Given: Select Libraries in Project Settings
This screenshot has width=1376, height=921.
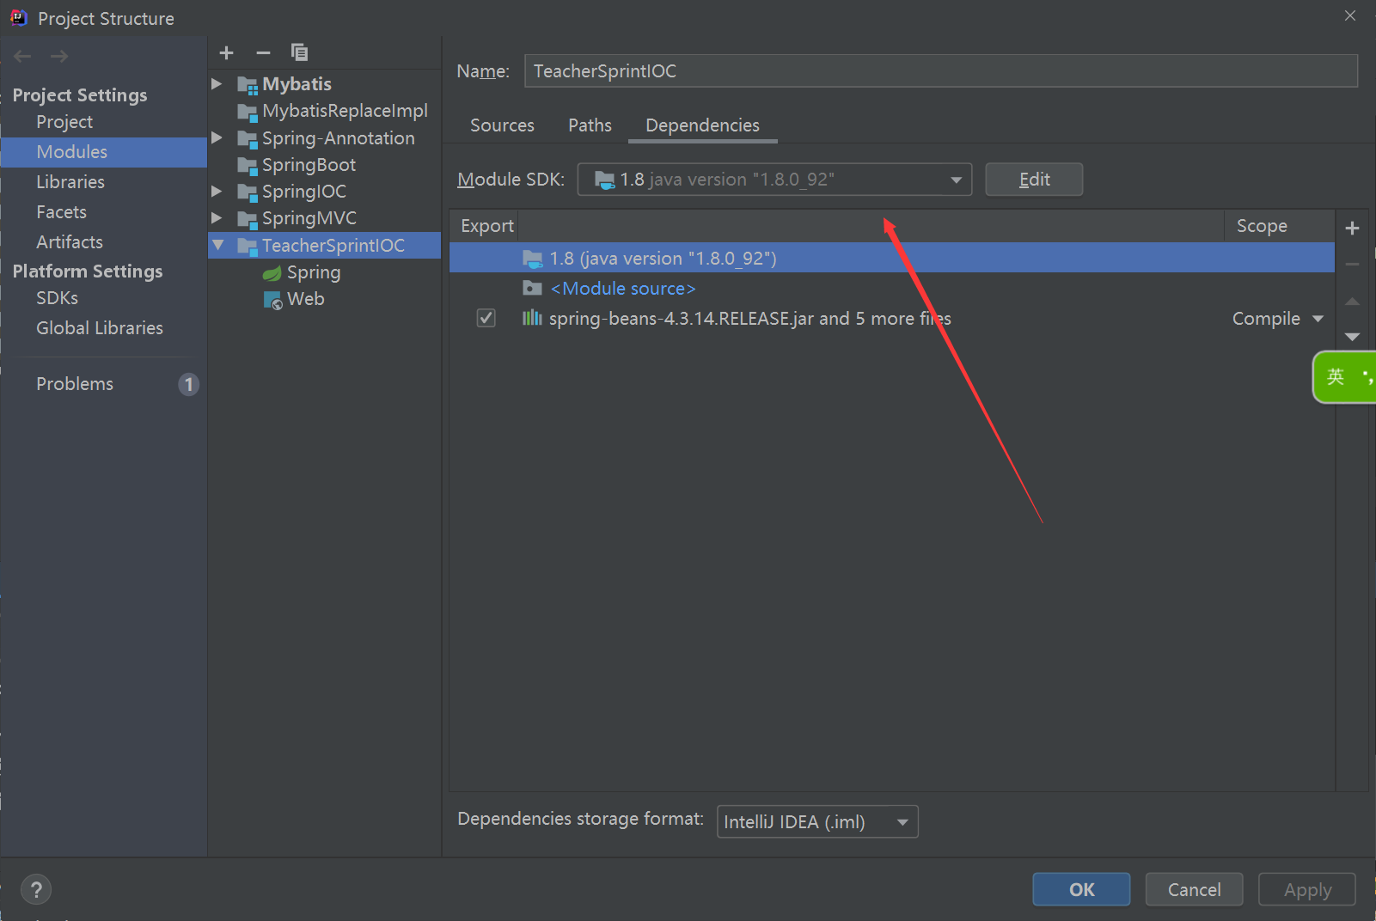Looking at the screenshot, I should click(70, 182).
